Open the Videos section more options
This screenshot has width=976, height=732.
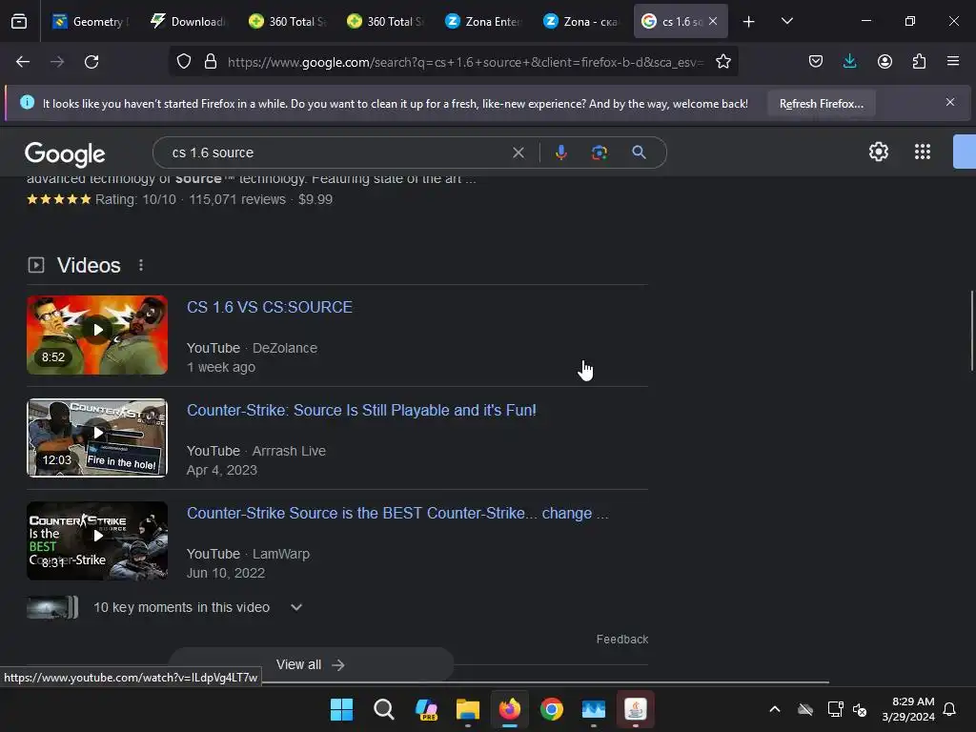coord(141,265)
